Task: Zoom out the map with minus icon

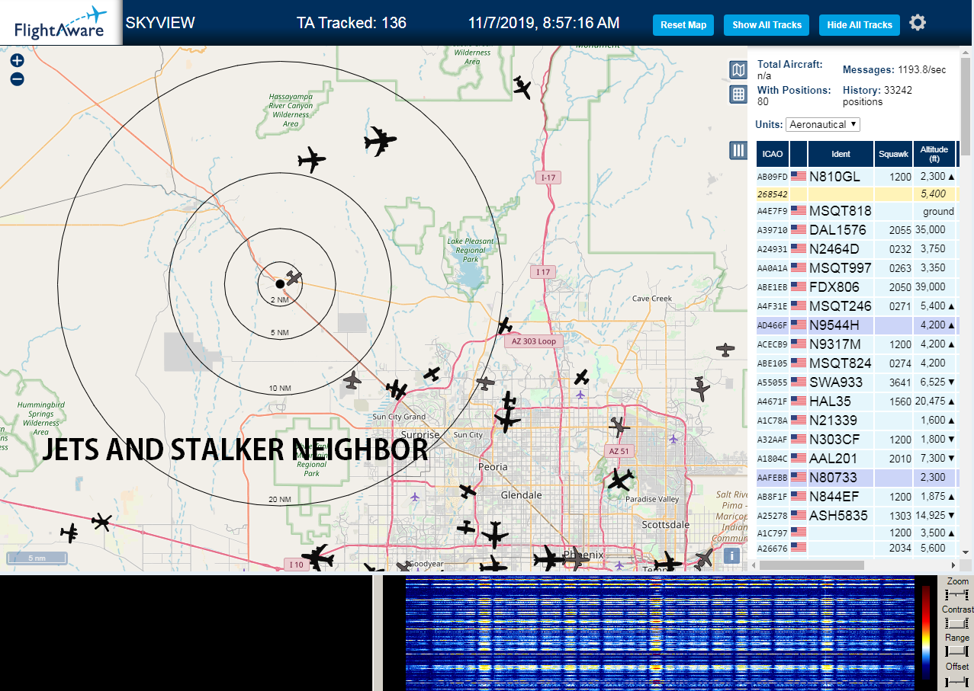Action: [18, 78]
